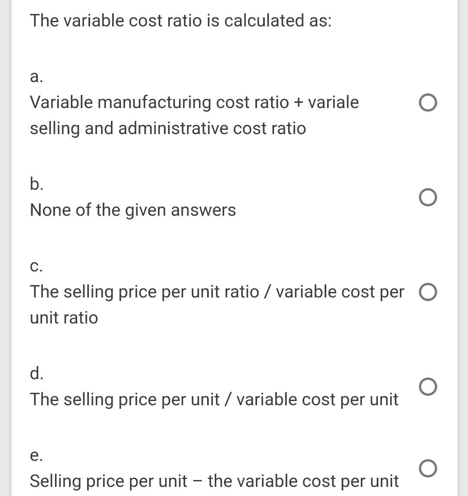The height and width of the screenshot is (496, 468).
Task: Select radio button for option c
Action: pos(428,292)
